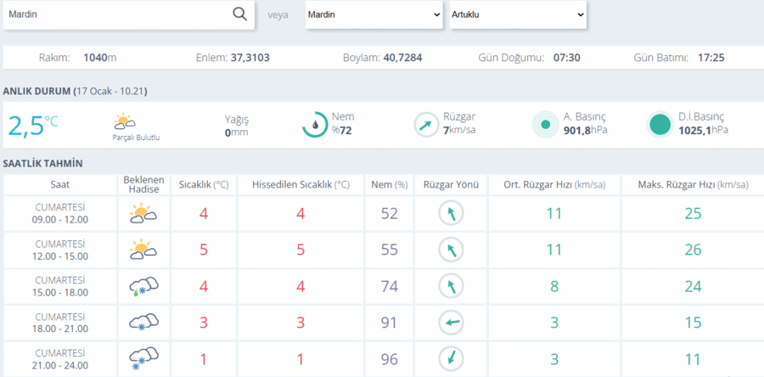
Task: Click the magnifier search icon
Action: click(x=239, y=14)
